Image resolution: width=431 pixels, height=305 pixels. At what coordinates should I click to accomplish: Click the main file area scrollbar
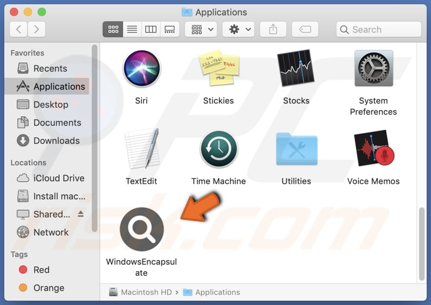422,244
